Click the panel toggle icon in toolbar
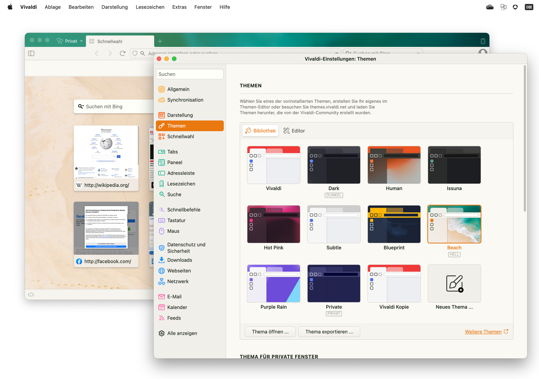Screen dimensions: 539x379 tap(31, 53)
